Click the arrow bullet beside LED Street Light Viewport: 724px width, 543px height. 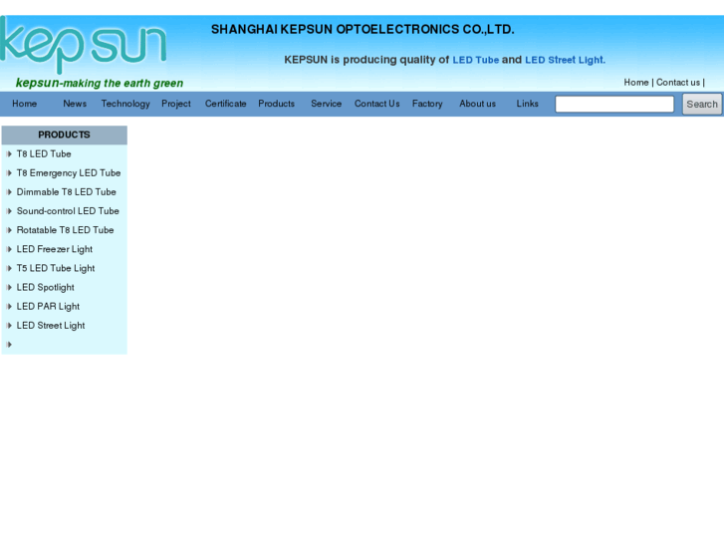tap(9, 326)
